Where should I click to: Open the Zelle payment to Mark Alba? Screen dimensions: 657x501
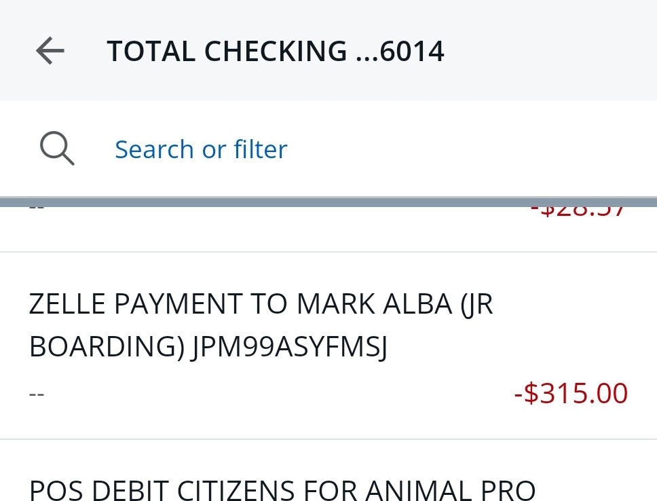(x=261, y=326)
